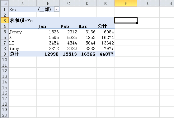This screenshot has height=118, width=174.
Task: Select column F header
Action: (x=126, y=3)
